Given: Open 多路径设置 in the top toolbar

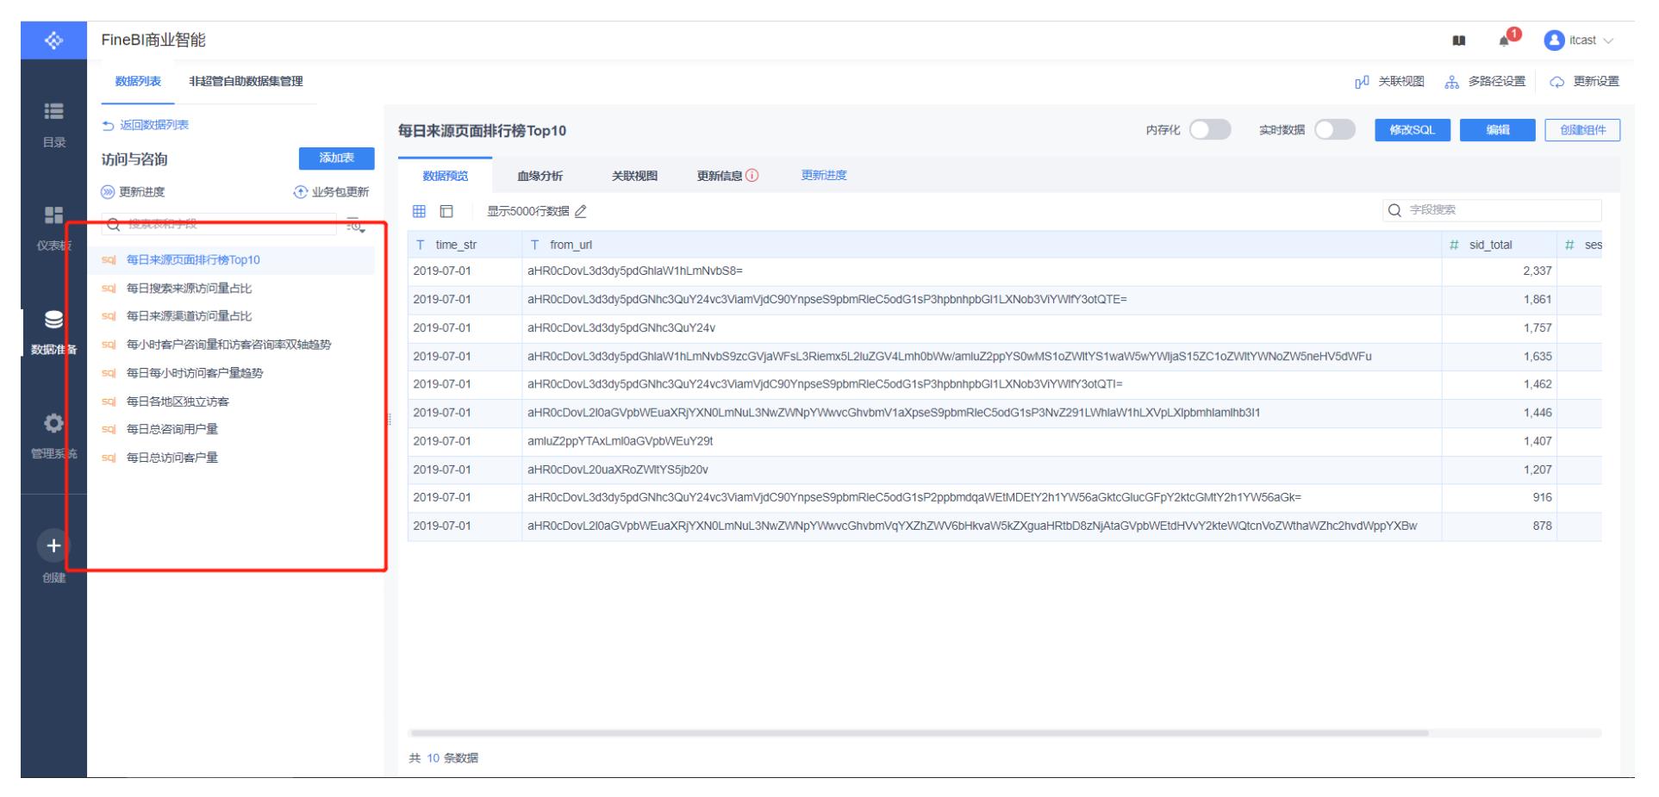Looking at the screenshot, I should 1485,82.
